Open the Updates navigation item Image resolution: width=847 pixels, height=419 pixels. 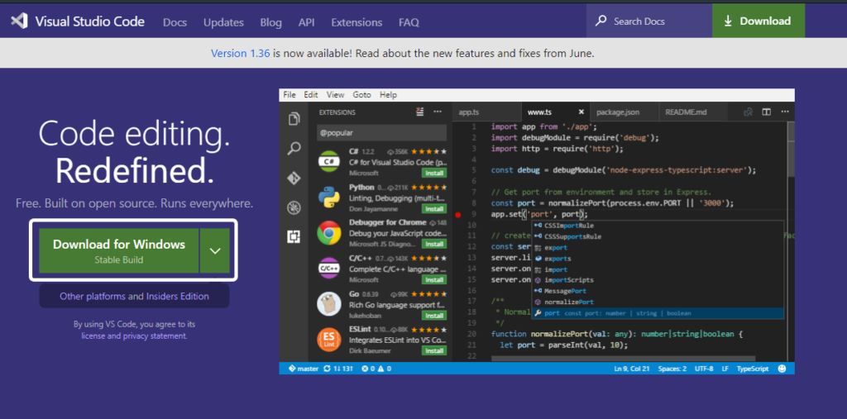pos(223,22)
